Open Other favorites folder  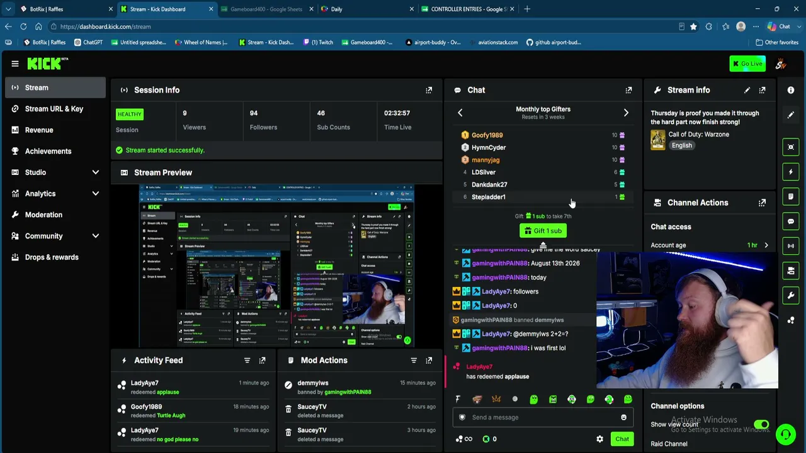(777, 42)
